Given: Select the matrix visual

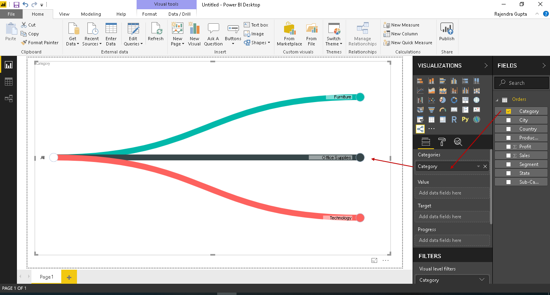Looking at the screenshot, I should pos(443,119).
